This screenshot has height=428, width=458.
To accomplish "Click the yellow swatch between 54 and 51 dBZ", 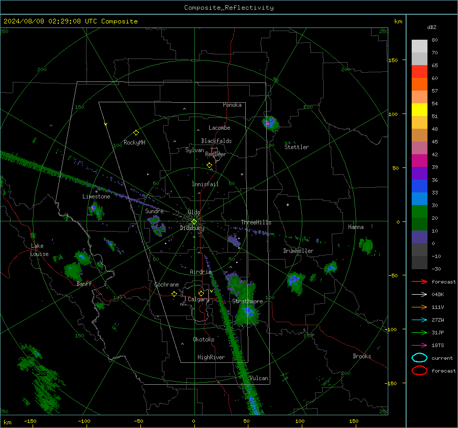I will [x=419, y=110].
